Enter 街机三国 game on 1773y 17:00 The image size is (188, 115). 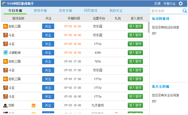[135, 79]
